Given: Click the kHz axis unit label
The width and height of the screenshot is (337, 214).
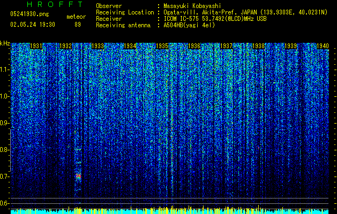Looking at the screenshot, I should coord(5,43).
